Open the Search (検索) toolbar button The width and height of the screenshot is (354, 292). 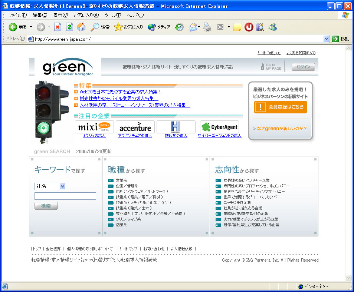coord(100,27)
